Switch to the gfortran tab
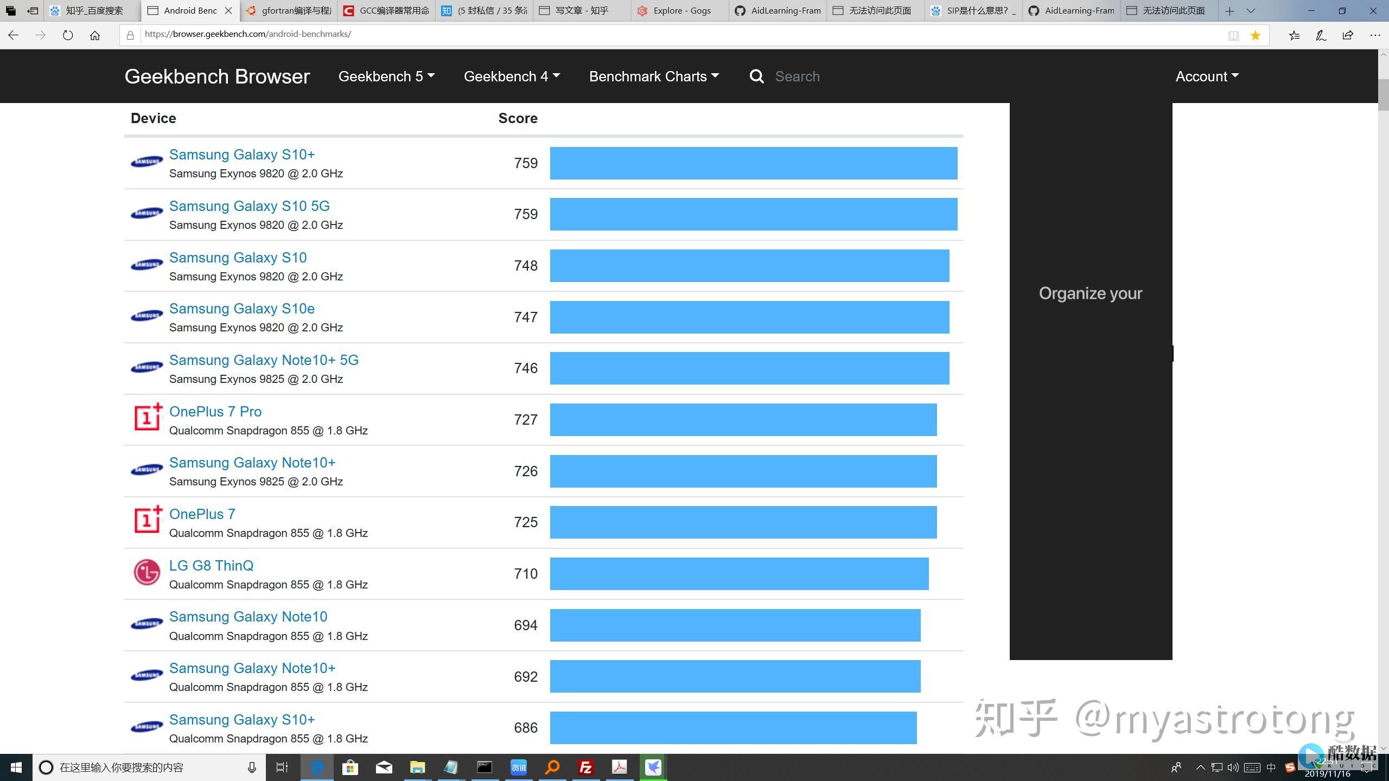The height and width of the screenshot is (781, 1389). tap(288, 11)
